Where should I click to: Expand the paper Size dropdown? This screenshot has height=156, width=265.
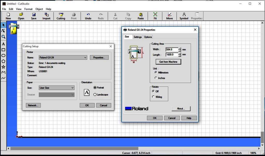click(72, 88)
